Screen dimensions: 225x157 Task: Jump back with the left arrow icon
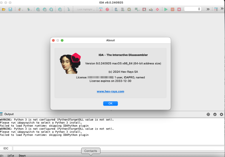point(19,10)
